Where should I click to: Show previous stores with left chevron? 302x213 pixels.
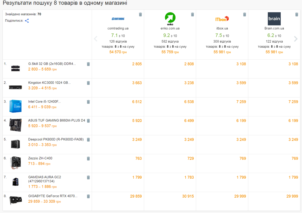(96, 39)
